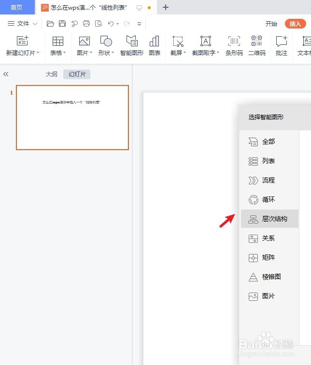311x365 pixels.
Task: Collapse the slide panel with double chevron
Action: [6, 74]
